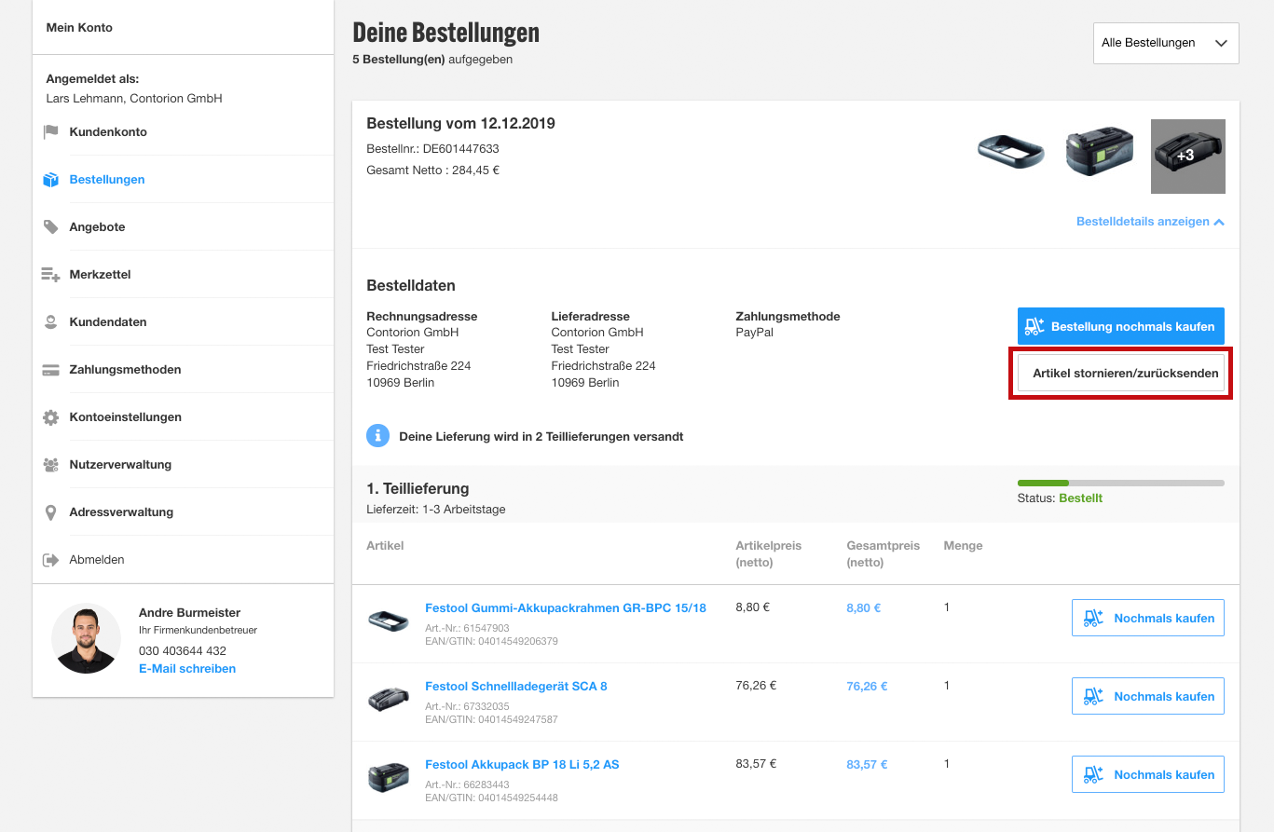This screenshot has height=832, width=1274.
Task: Select Abmelden to log out
Action: [96, 560]
